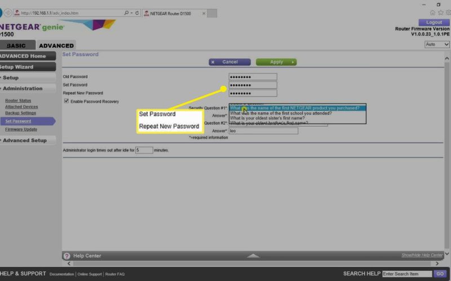Click the browser address bar URL
This screenshot has width=451, height=281.
[50, 13]
